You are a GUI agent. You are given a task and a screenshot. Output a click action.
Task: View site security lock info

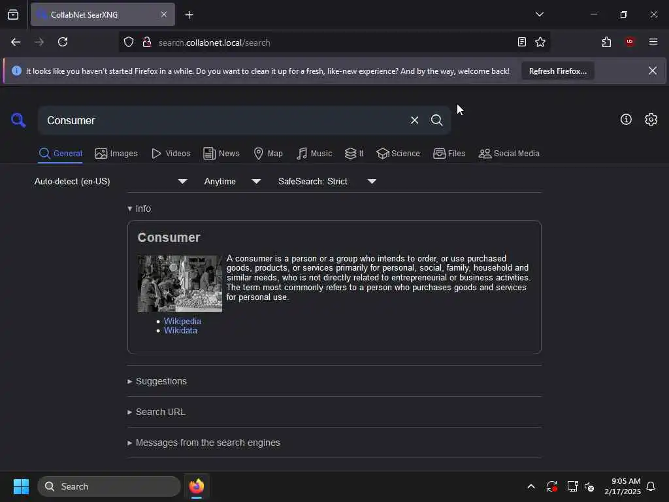147,42
